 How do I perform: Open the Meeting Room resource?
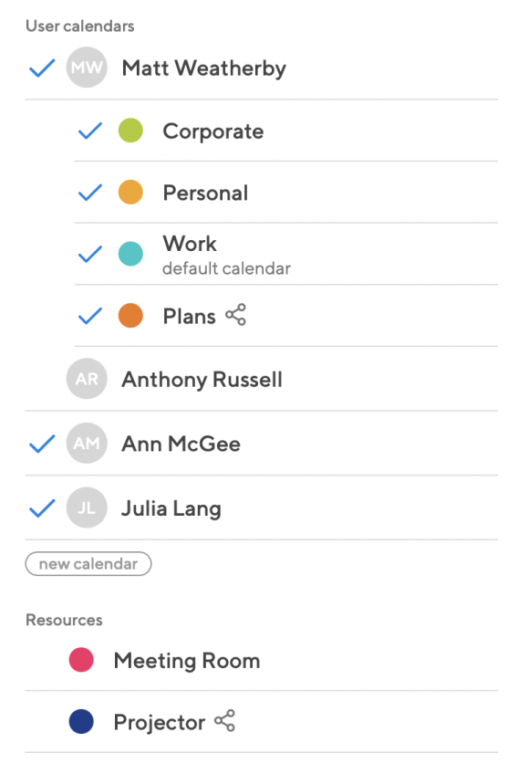[262, 661]
